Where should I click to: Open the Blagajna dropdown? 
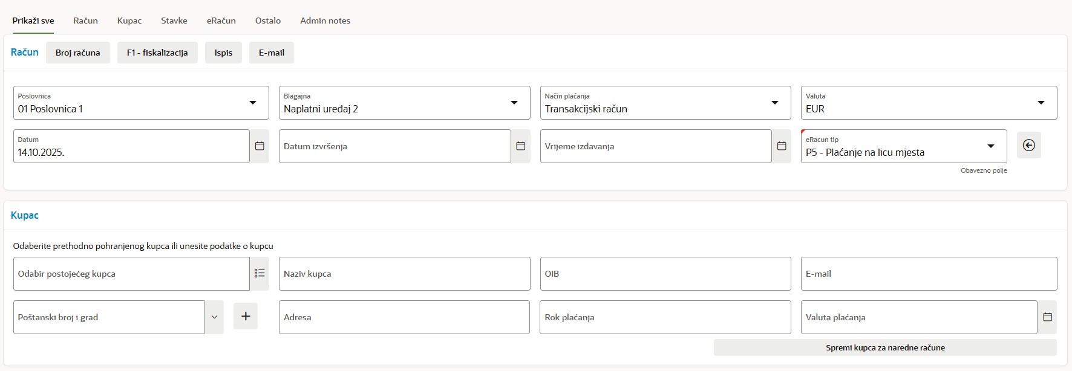[x=514, y=103]
